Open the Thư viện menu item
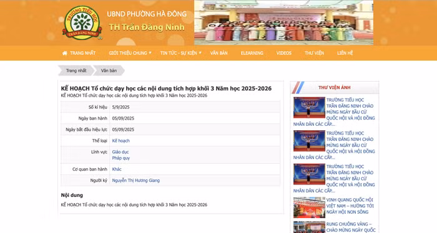Image resolution: width=437 pixels, height=233 pixels. click(314, 53)
